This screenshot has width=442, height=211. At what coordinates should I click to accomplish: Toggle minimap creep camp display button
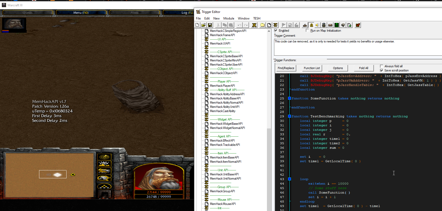pos(104,178)
